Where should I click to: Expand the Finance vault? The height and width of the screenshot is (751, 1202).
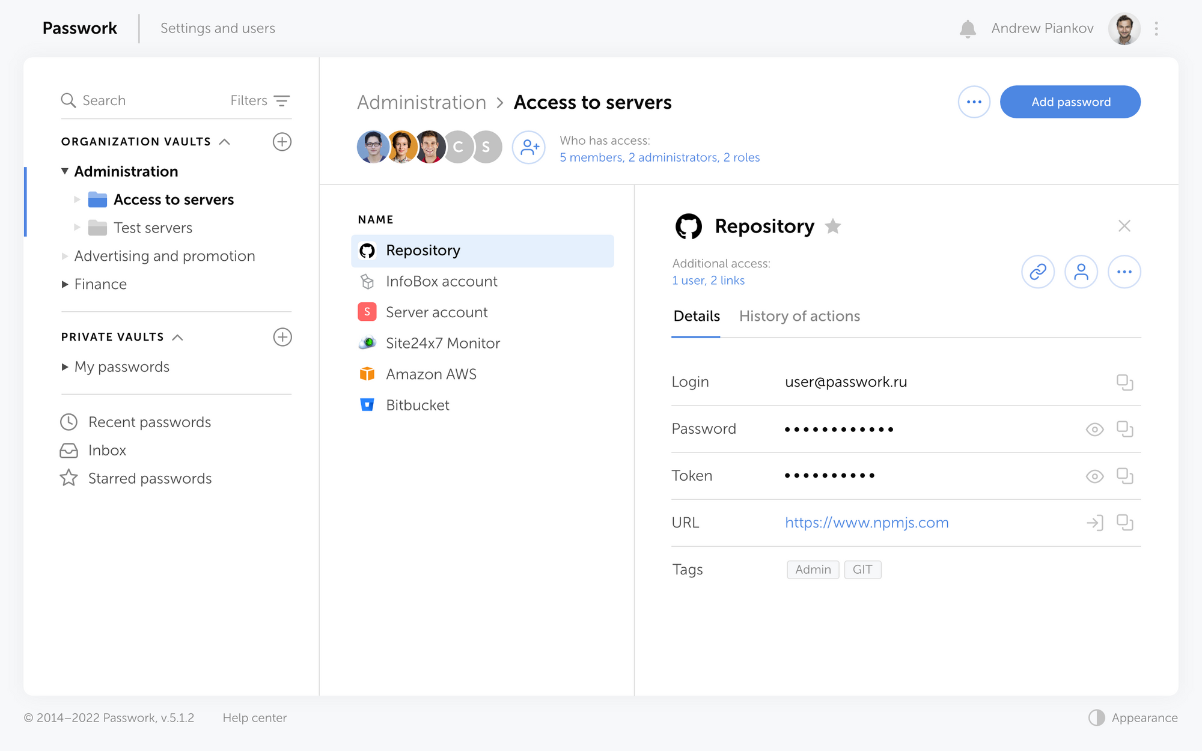[x=65, y=284]
